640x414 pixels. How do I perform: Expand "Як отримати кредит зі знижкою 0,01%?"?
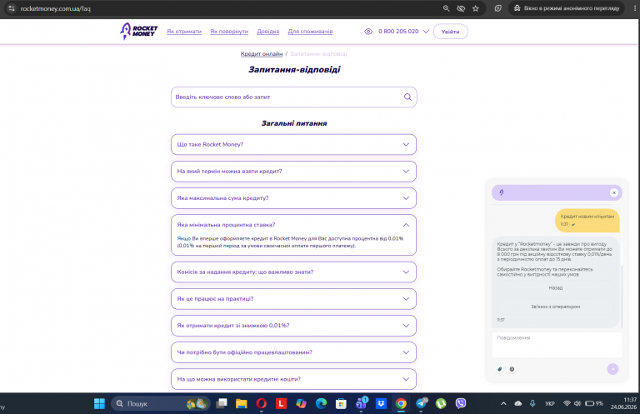pos(293,326)
